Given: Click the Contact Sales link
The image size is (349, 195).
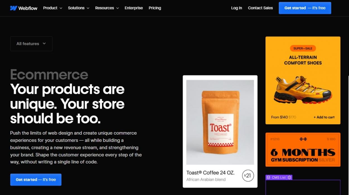Looking at the screenshot, I should tap(260, 8).
